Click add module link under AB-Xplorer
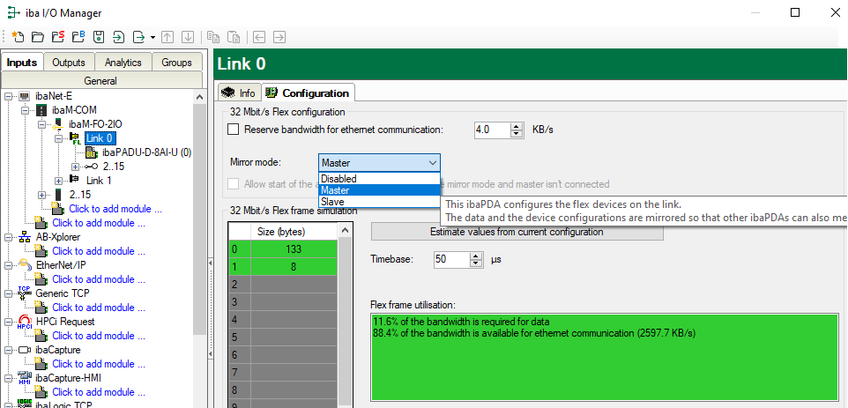Viewport: 848px width, 408px height. (99, 251)
